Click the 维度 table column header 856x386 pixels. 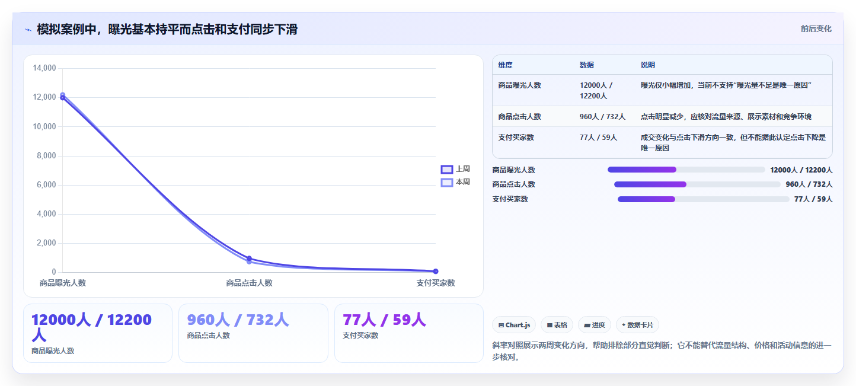tap(506, 65)
